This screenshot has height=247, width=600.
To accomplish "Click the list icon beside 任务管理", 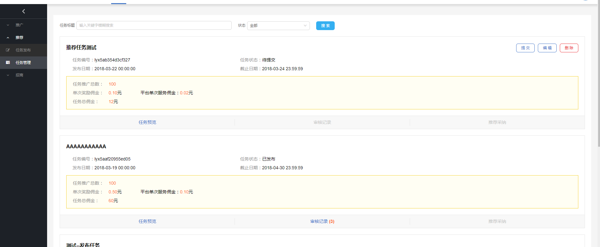I will click(x=8, y=63).
